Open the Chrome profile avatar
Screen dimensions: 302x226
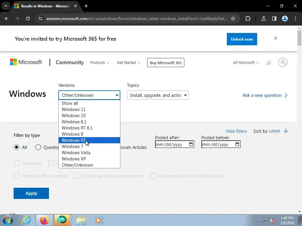[285, 19]
